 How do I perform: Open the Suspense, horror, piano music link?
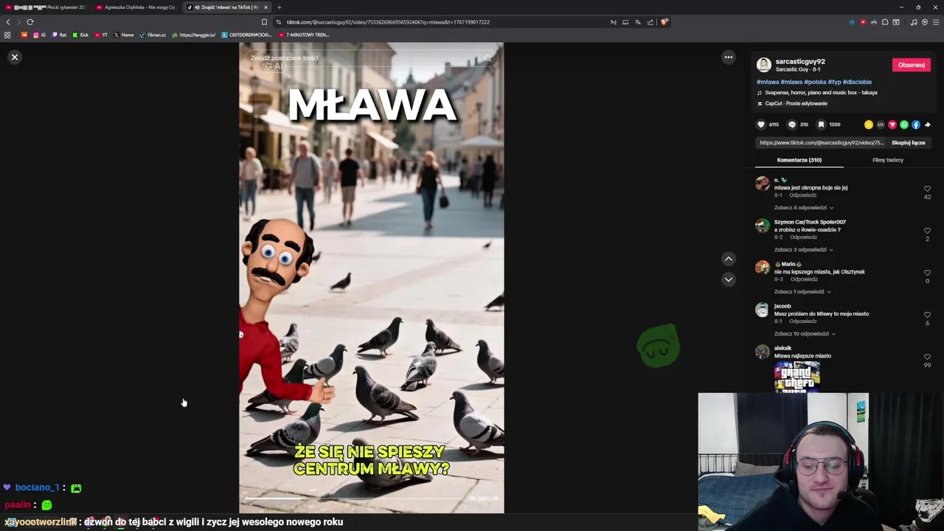pyautogui.click(x=821, y=93)
